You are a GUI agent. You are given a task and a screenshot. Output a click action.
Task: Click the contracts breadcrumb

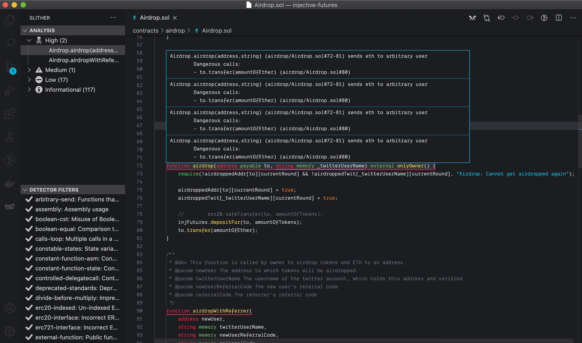(145, 31)
